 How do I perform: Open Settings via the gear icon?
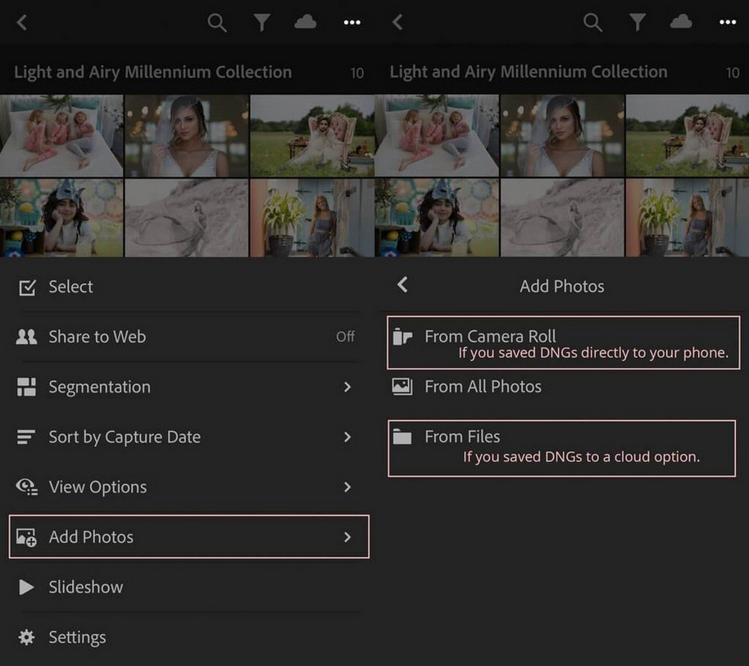point(27,637)
